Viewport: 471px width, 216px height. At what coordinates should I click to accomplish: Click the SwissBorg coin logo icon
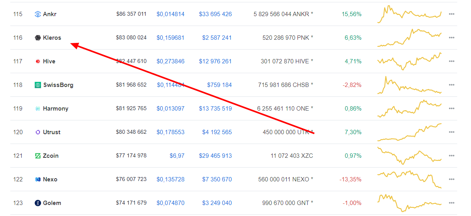pos(37,85)
